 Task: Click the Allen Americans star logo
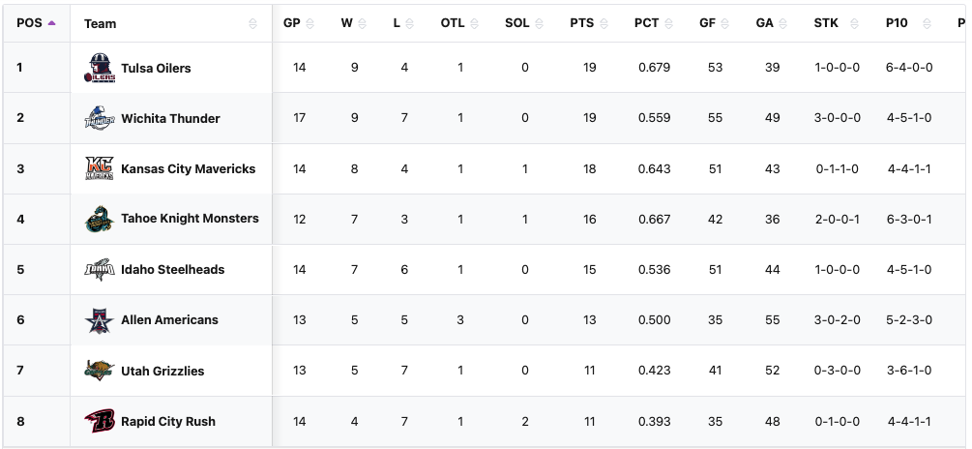[x=100, y=319]
